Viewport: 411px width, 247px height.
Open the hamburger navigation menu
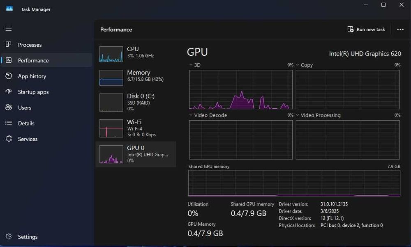(x=9, y=29)
